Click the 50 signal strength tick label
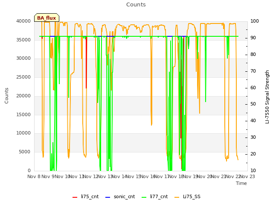This screenshot has width=273, height=205. tap(253, 104)
